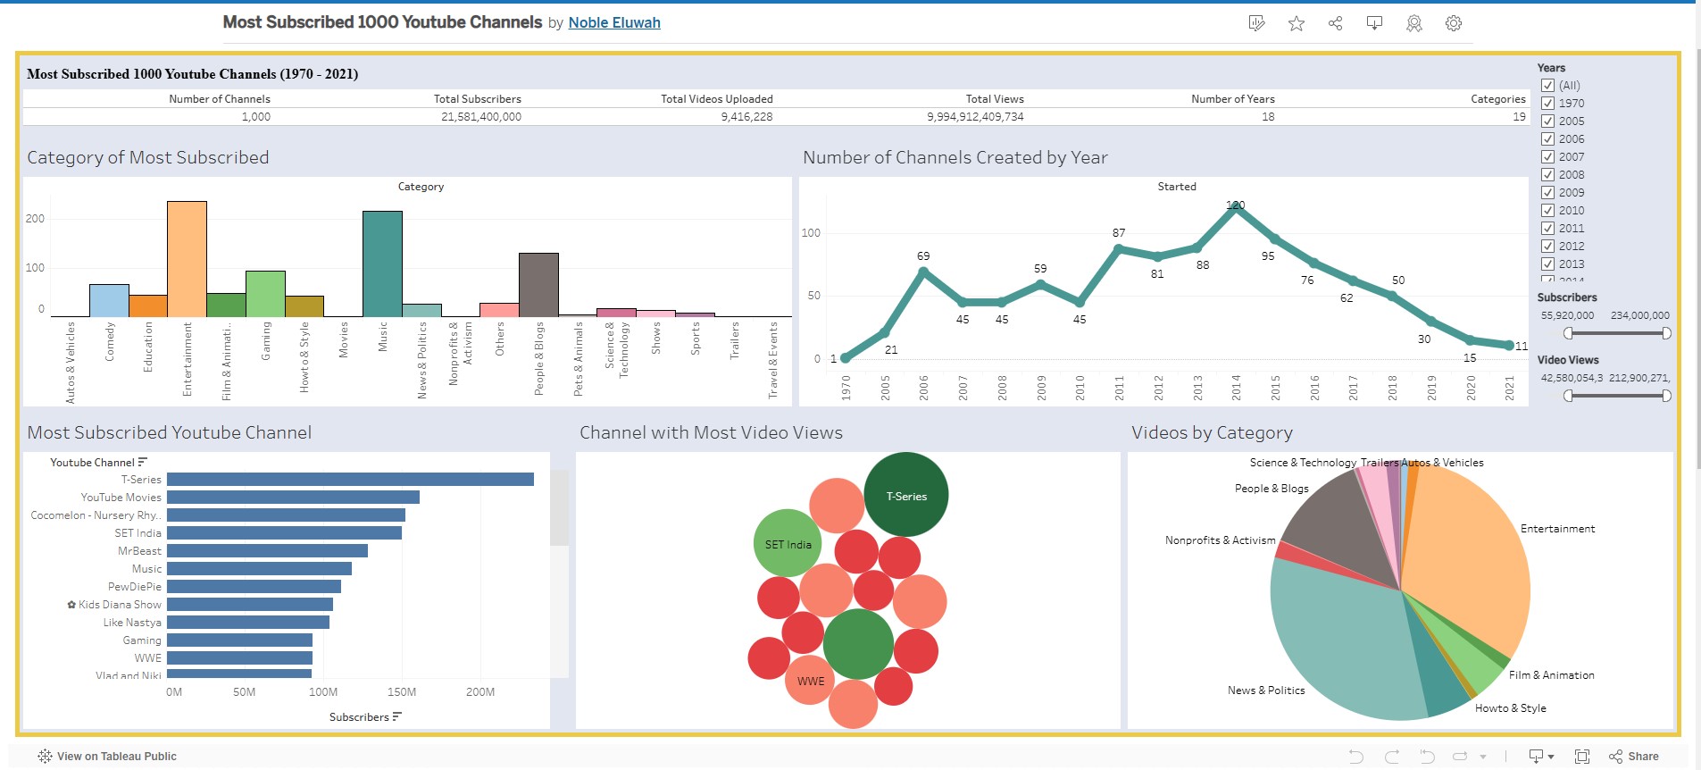Select the T-Series bar in subscribers chart
This screenshot has width=1701, height=770.
(350, 480)
